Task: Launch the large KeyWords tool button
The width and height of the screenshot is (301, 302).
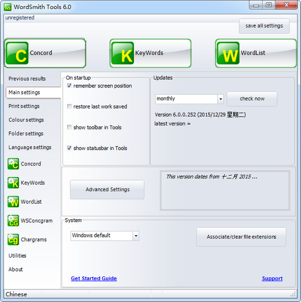Action: click(x=150, y=53)
